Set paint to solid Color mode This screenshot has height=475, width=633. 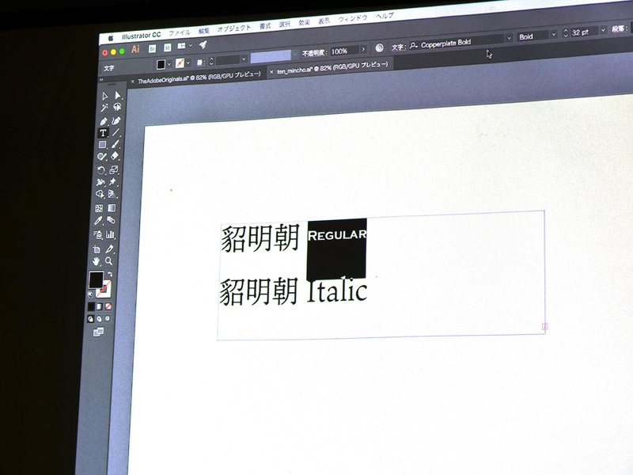[92, 307]
